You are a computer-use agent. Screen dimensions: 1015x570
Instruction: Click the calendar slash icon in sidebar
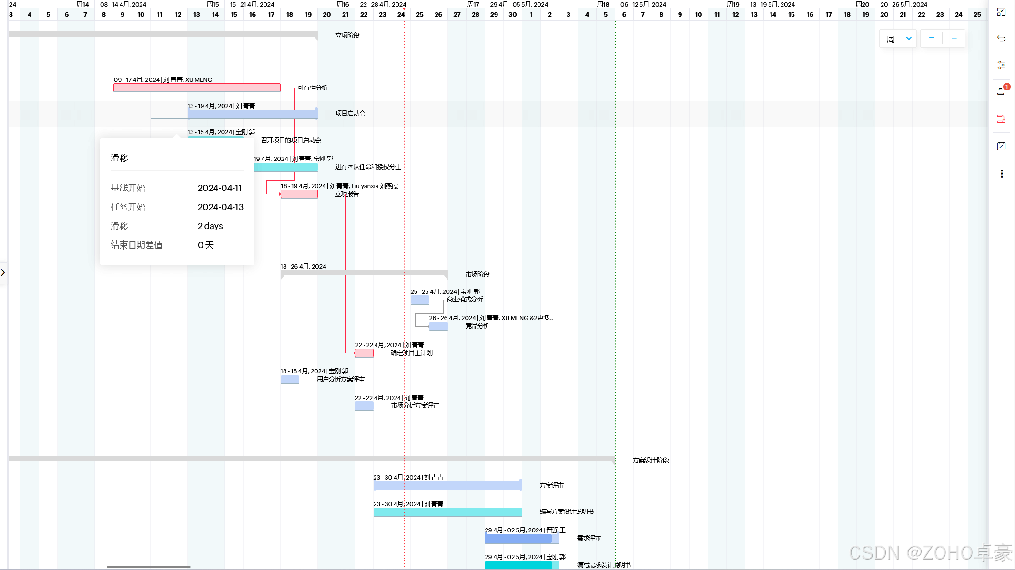coord(1001,146)
